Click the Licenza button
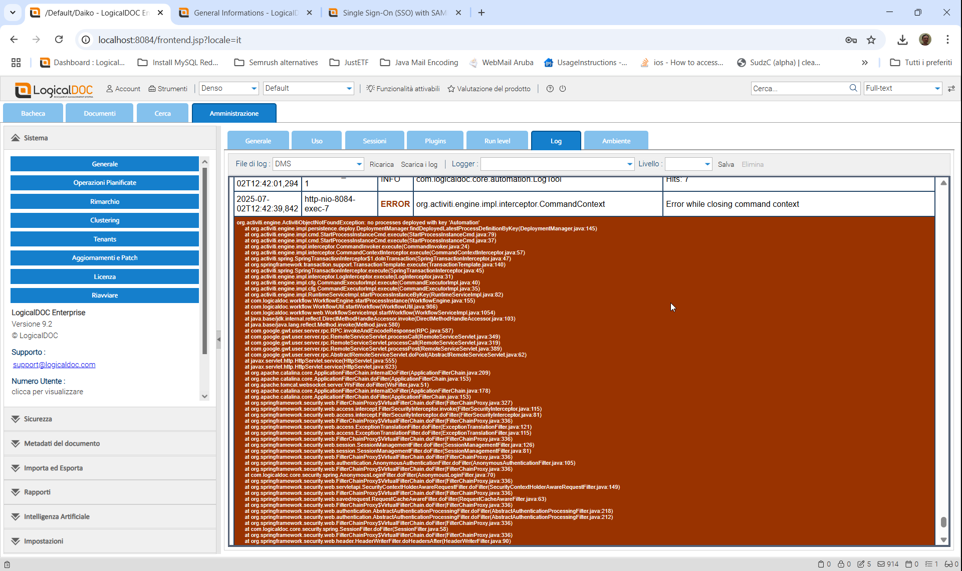The width and height of the screenshot is (962, 571). click(105, 276)
